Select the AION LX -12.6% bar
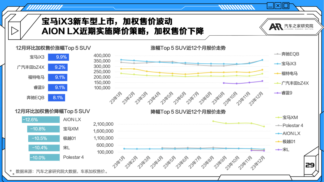This screenshot has width=324, height=182. tap(41, 120)
